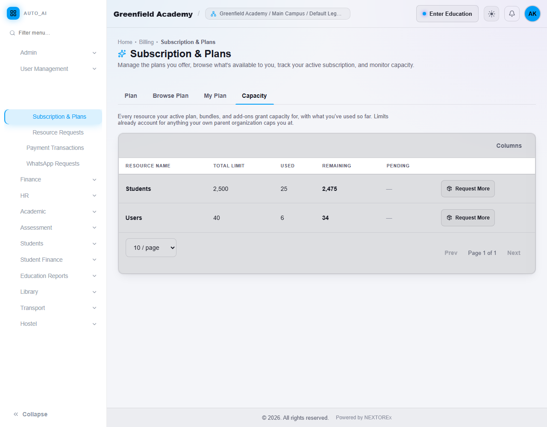The image size is (547, 427).
Task: Expand the HR menu chevron
Action: pos(94,196)
